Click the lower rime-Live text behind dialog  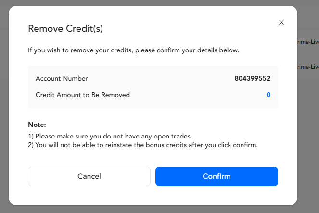tap(308, 67)
